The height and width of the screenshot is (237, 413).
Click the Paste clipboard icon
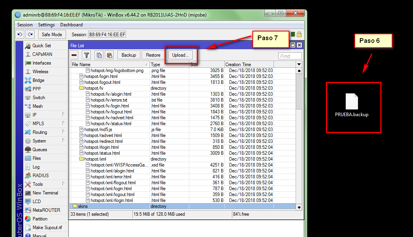[x=110, y=55]
